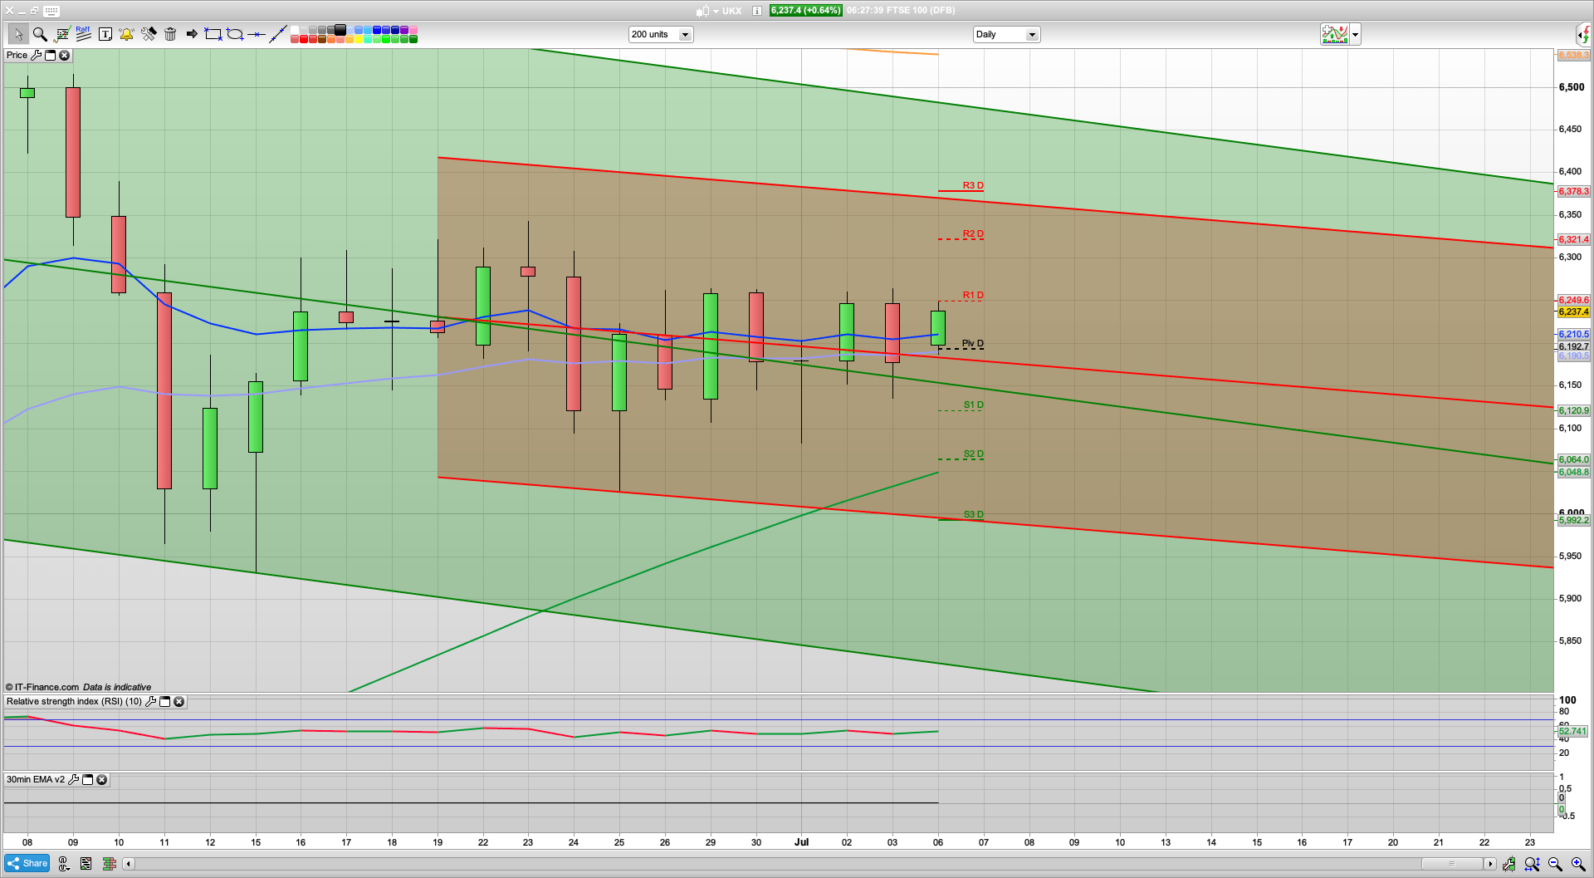Image resolution: width=1594 pixels, height=878 pixels.
Task: Open Price panel wrench settings
Action: tap(36, 55)
